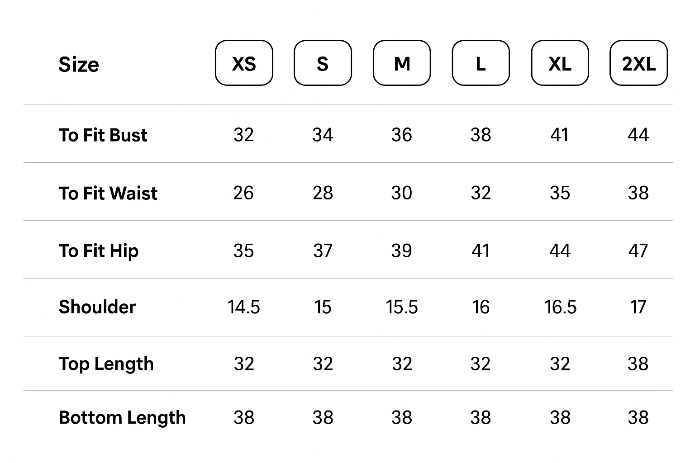Click the XL shoulder value 16.5

coord(560,307)
